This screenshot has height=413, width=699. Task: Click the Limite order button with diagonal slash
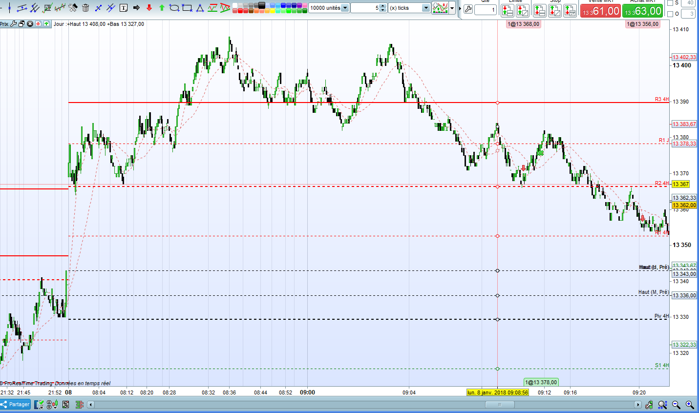523,10
